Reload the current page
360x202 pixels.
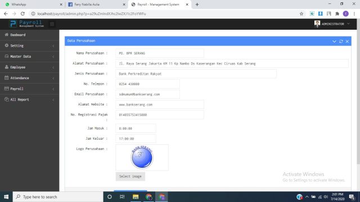coord(22,13)
